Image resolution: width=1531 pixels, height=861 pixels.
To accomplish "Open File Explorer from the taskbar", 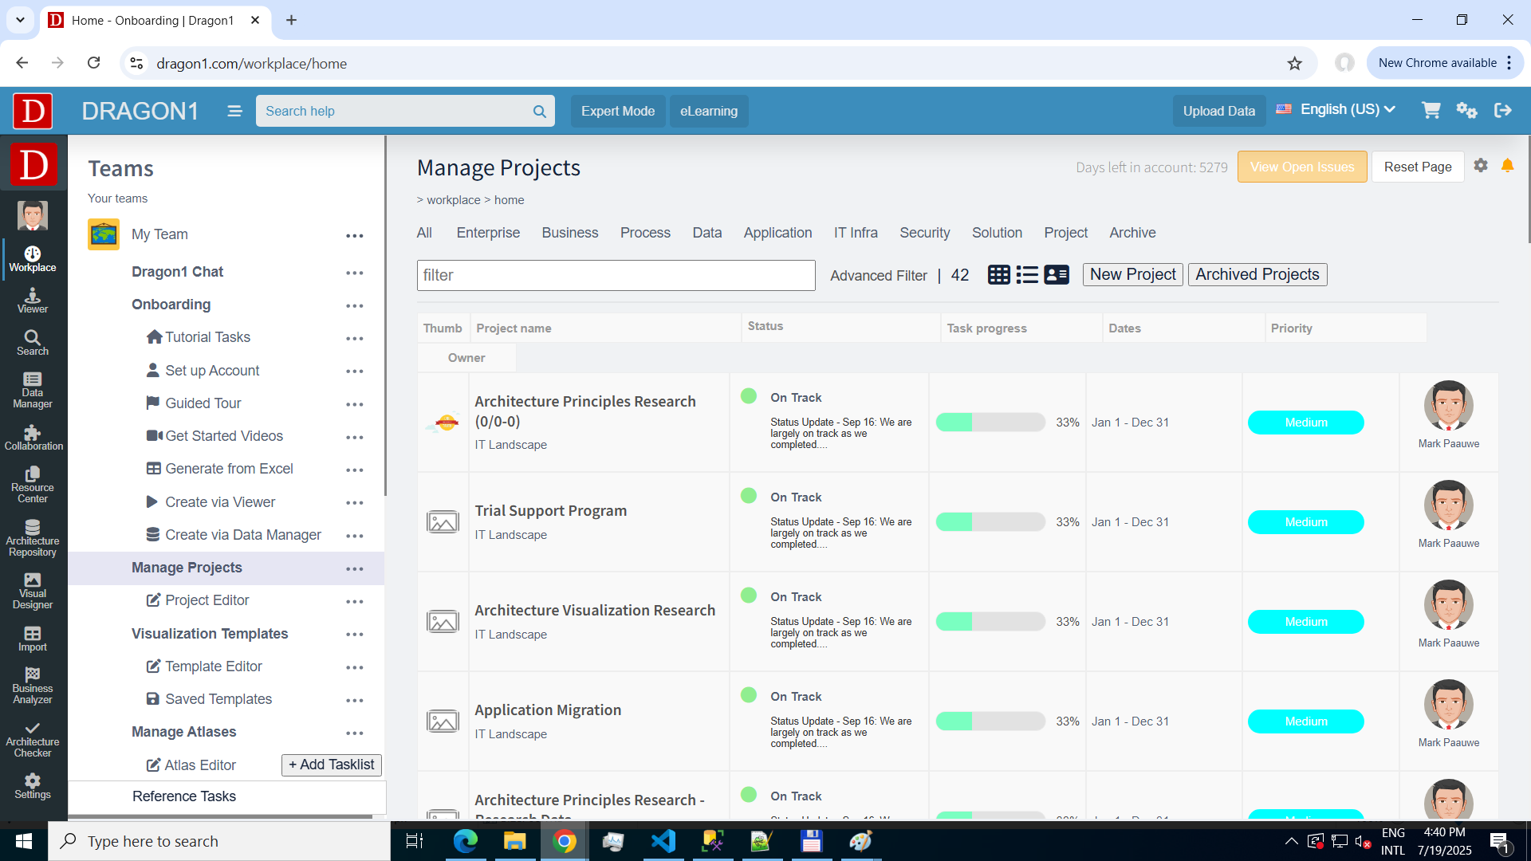I will coord(515,841).
